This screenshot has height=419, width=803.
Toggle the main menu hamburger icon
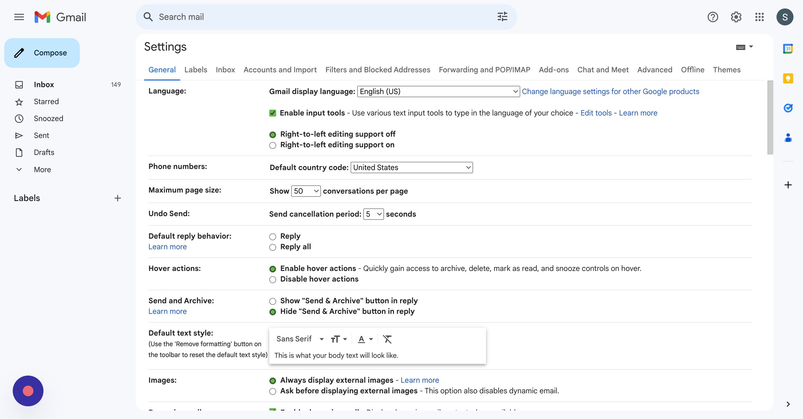point(19,17)
